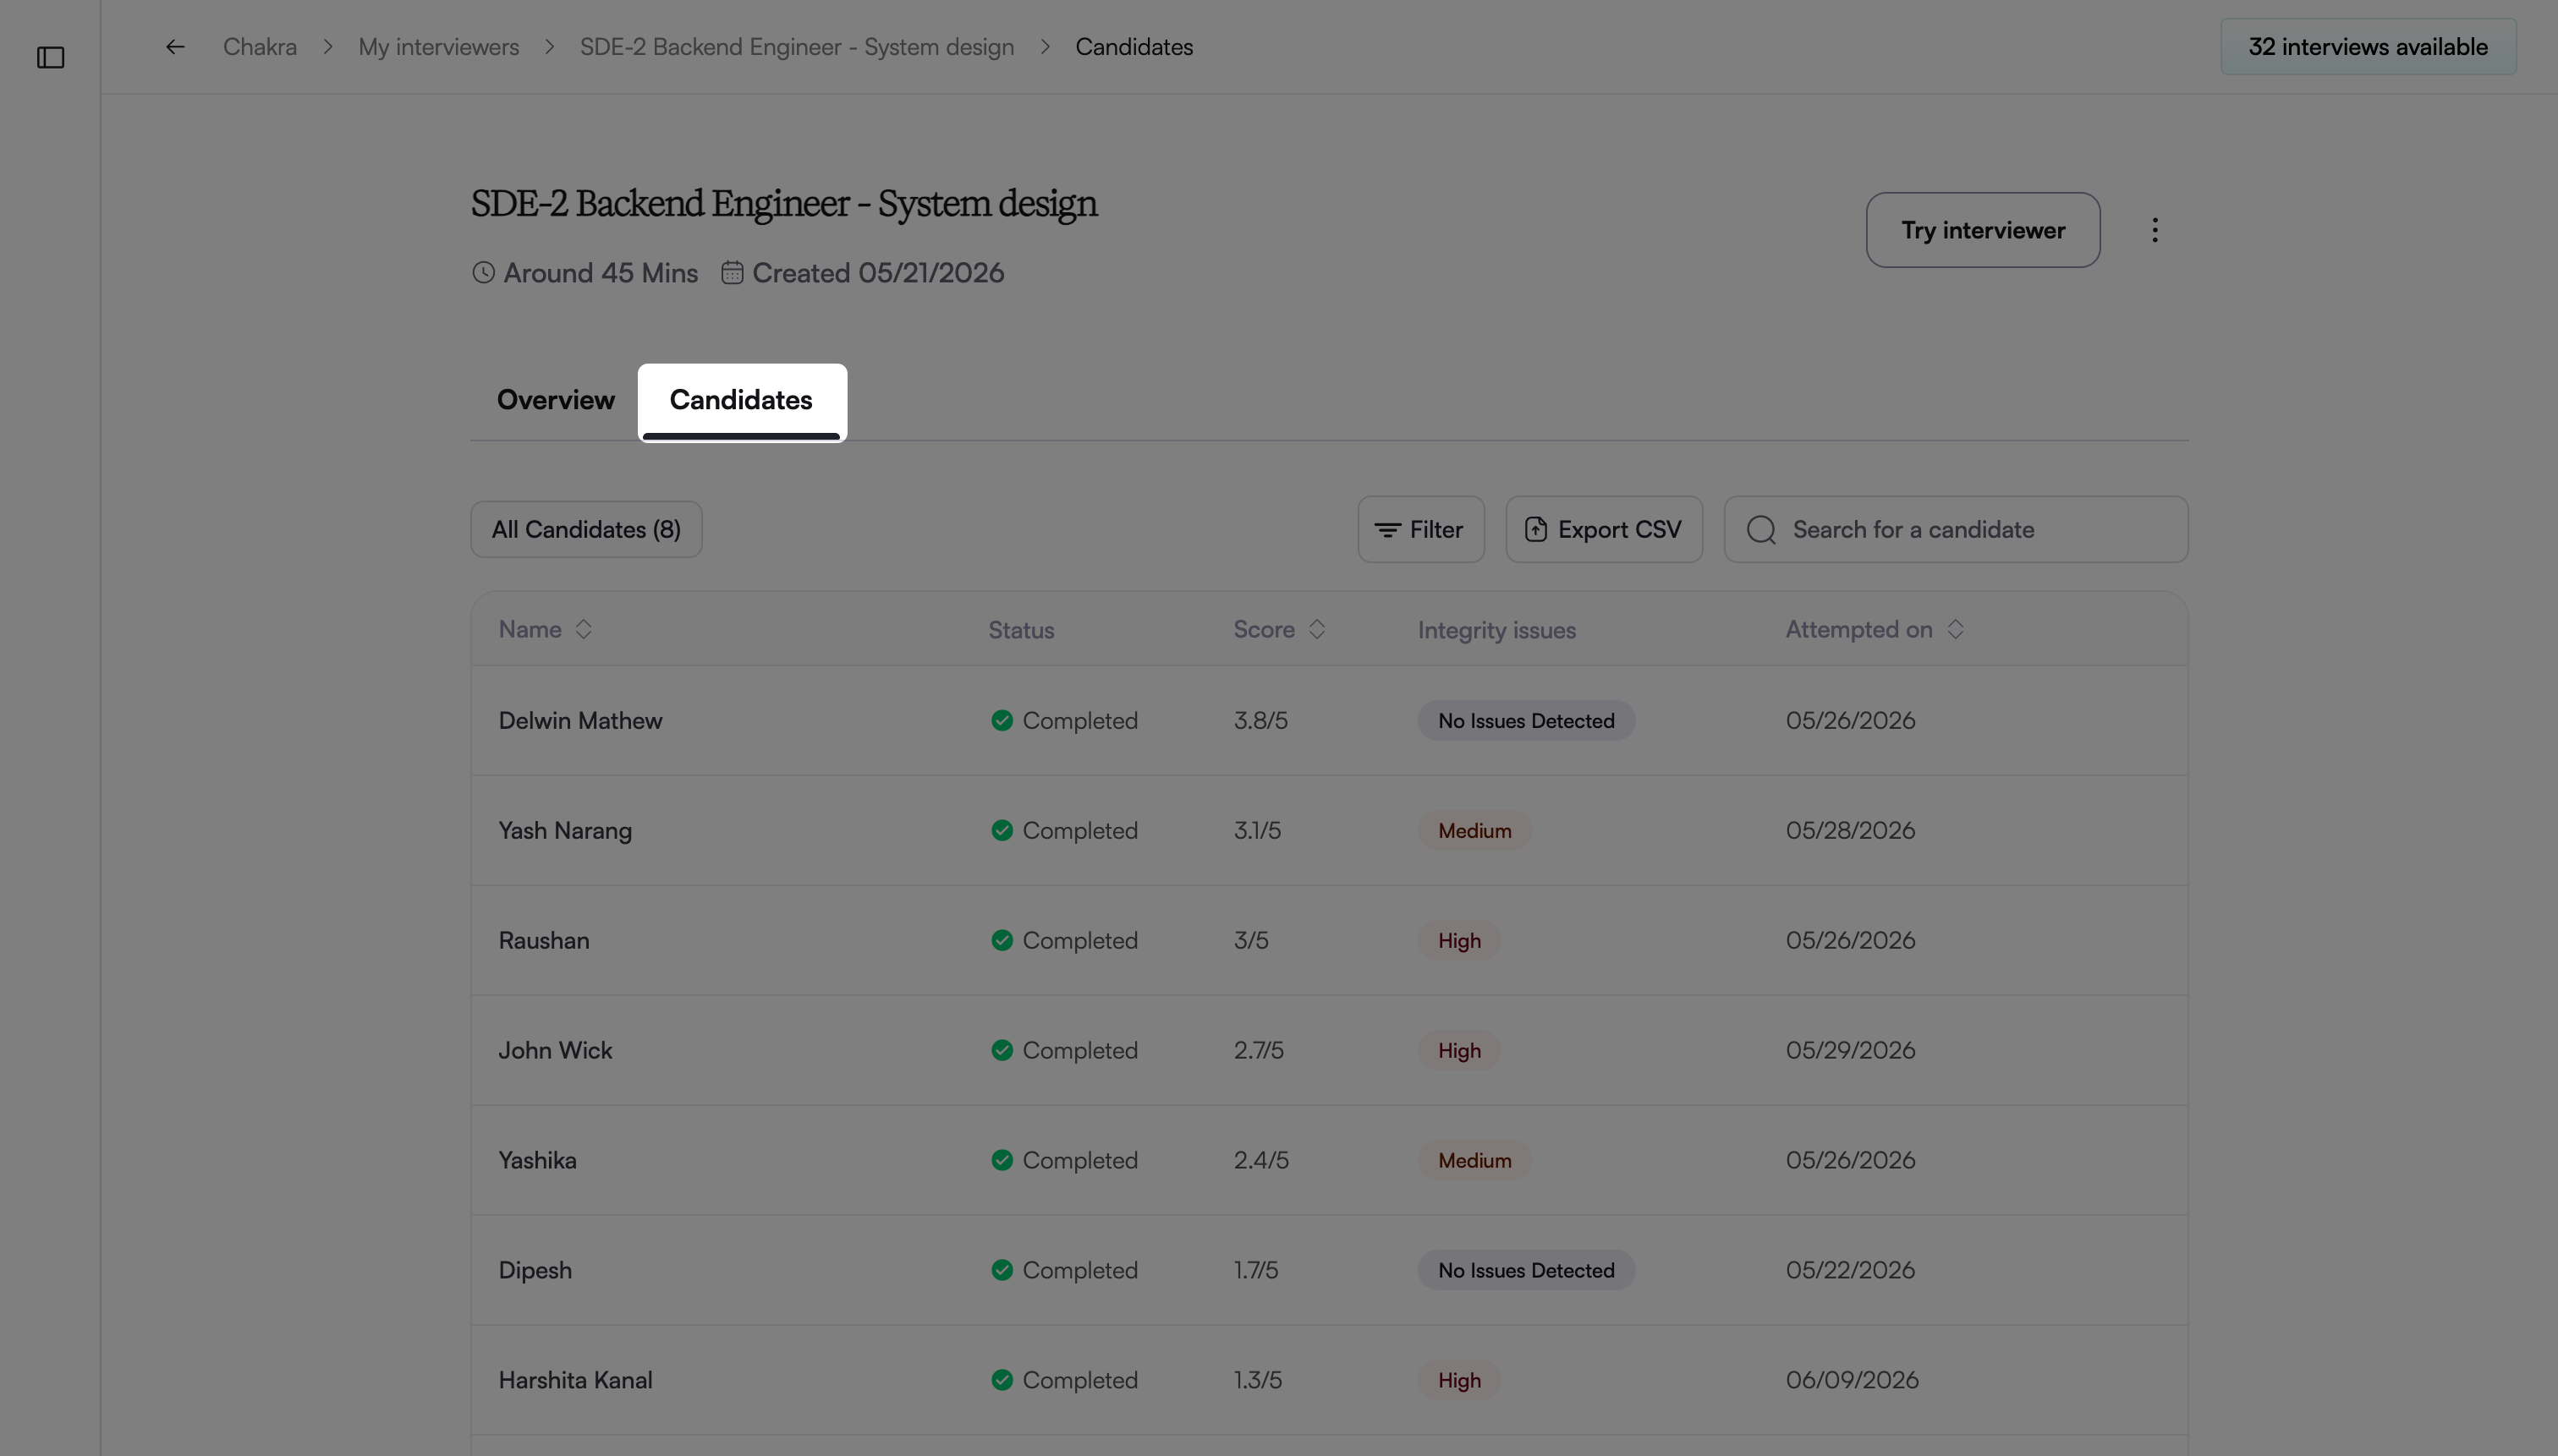Export candidates as CSV

[x=1604, y=529]
